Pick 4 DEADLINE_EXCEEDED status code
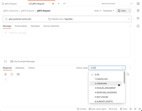 106,93
